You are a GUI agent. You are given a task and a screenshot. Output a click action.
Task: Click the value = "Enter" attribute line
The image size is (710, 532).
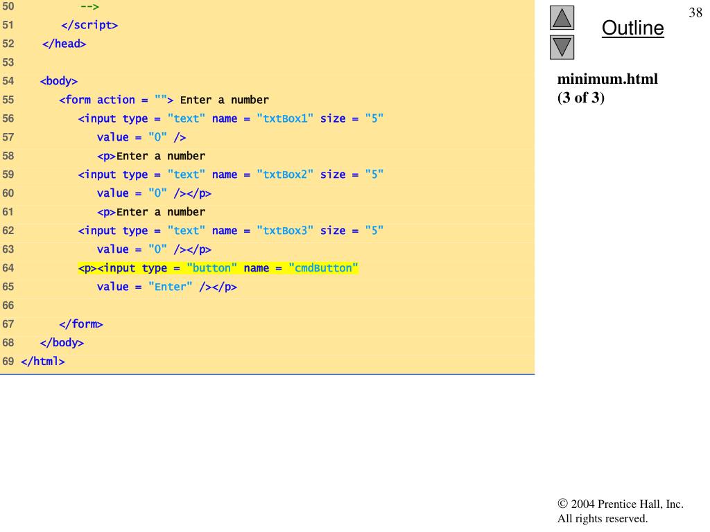(166, 287)
